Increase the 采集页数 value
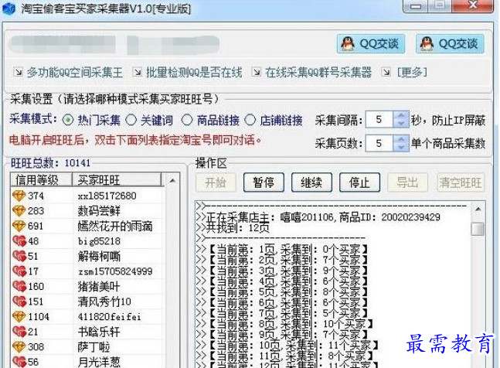500x368 pixels. pos(401,139)
